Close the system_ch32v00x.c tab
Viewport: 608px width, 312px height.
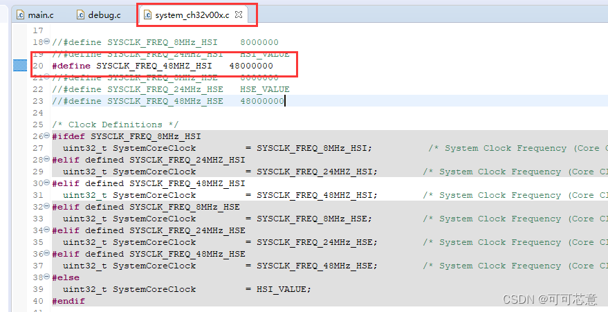tap(239, 15)
